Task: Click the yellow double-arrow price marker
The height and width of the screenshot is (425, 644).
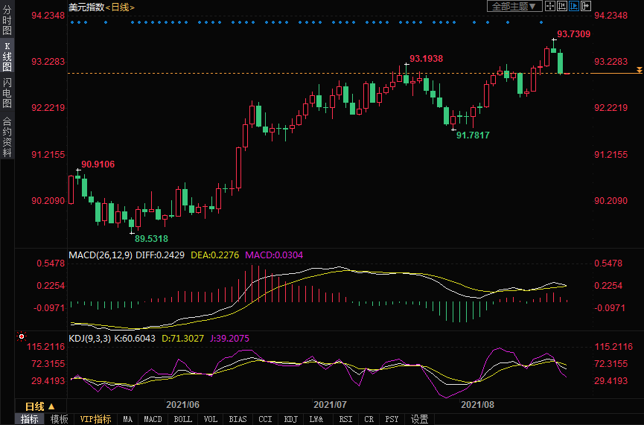Action: tap(639, 70)
